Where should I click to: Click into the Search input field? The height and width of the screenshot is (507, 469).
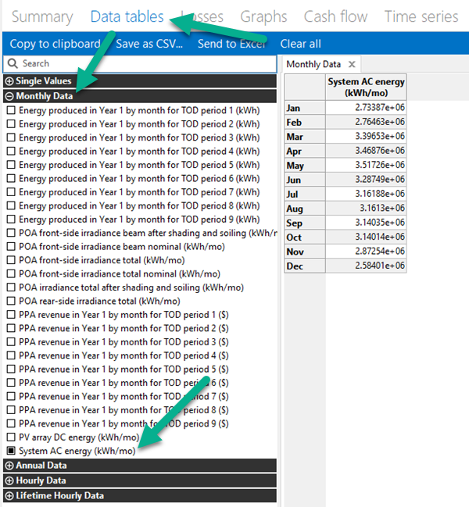pyautogui.click(x=145, y=63)
